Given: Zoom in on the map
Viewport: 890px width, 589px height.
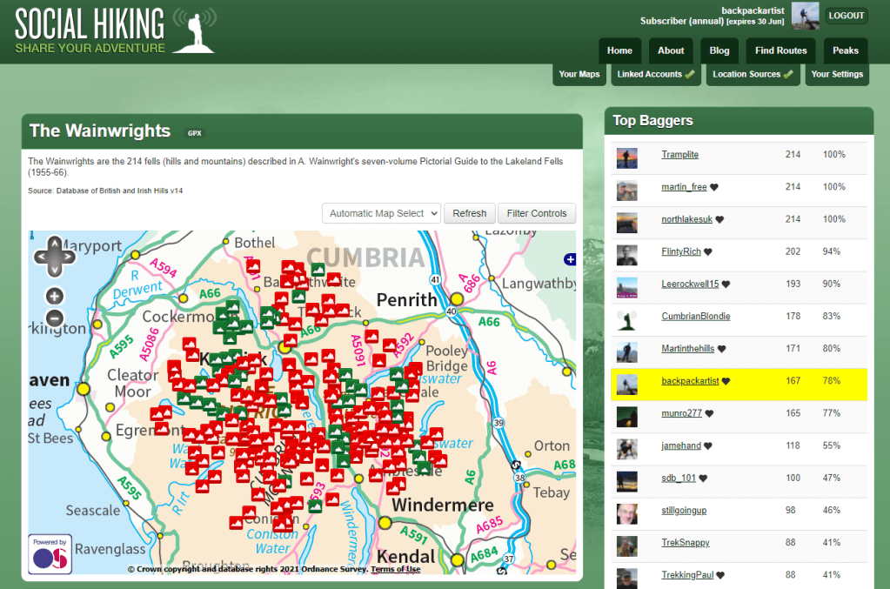Looking at the screenshot, I should [x=54, y=296].
